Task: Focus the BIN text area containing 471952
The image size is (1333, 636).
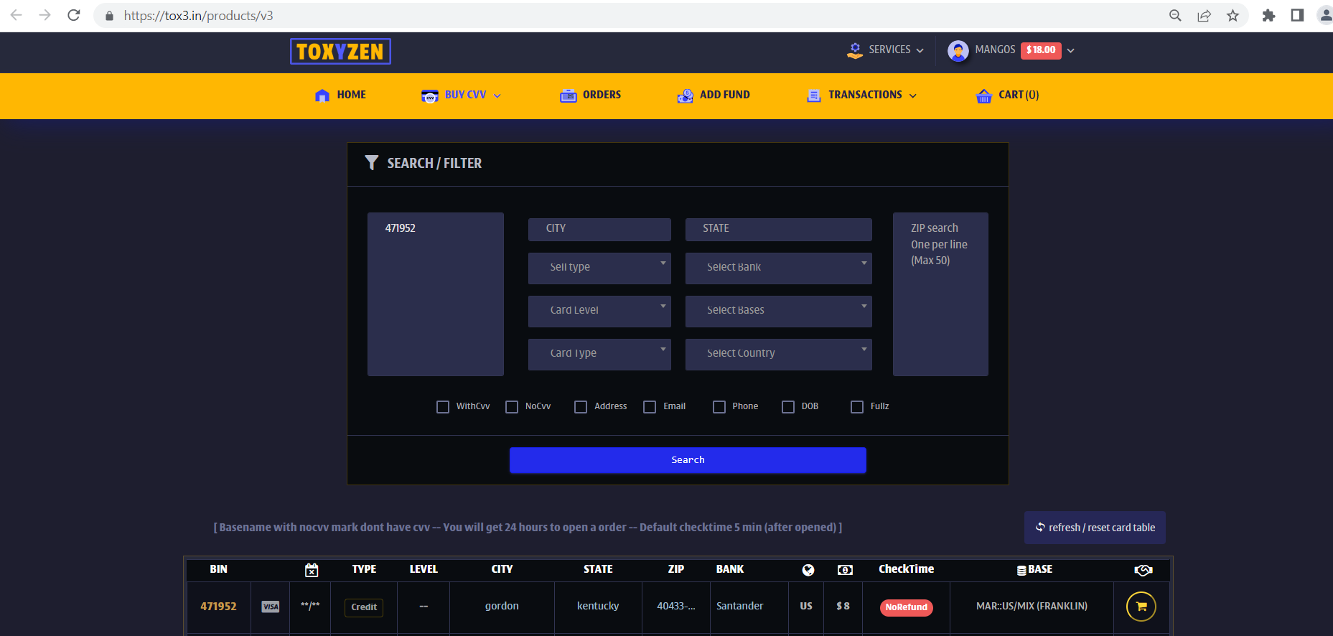Action: (436, 294)
